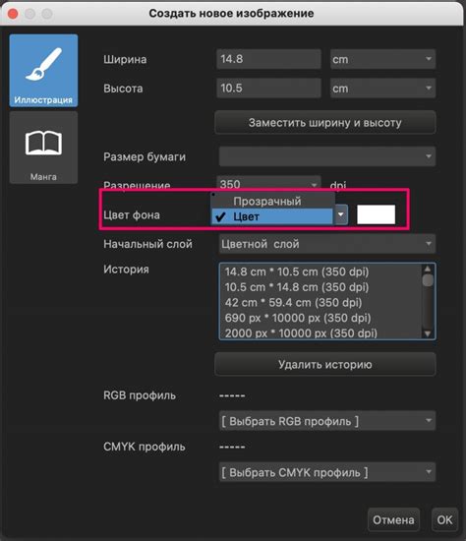Click the history list scroll-up arrow
The image size is (466, 541).
coord(428,269)
